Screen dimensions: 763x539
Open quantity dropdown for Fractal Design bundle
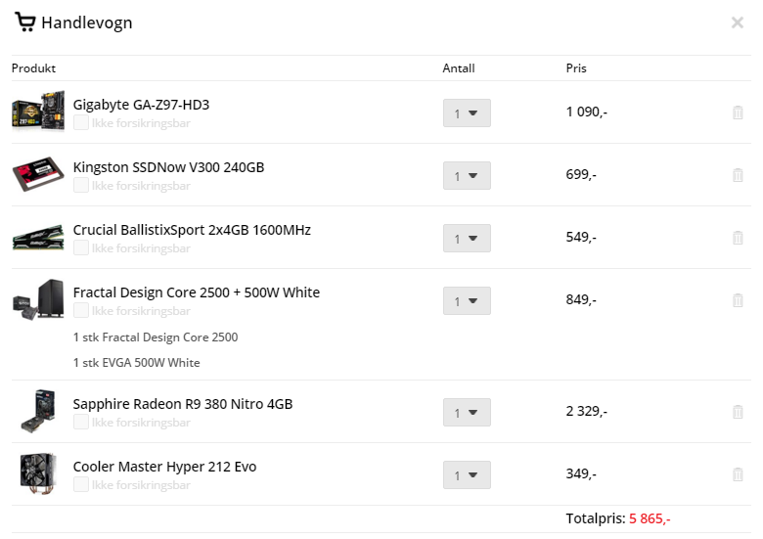467,300
